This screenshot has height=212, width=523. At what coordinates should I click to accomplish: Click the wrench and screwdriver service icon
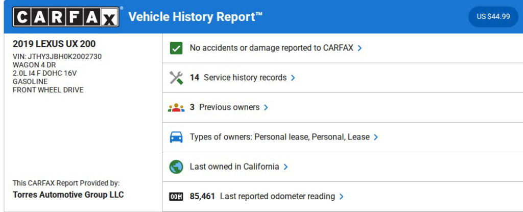[176, 78]
